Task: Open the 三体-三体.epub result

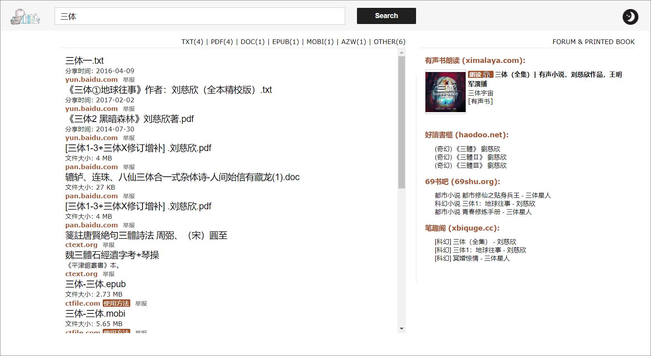Action: [x=95, y=284]
